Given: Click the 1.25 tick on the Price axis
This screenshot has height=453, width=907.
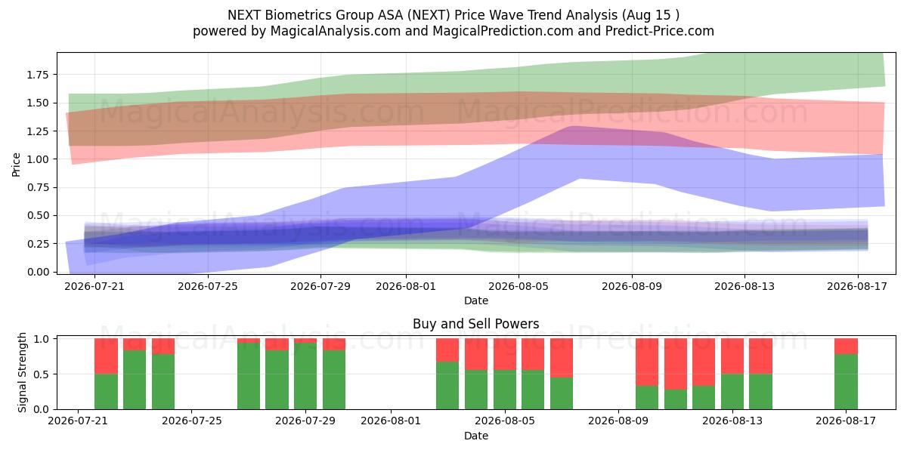Looking at the screenshot, I should tap(38, 131).
